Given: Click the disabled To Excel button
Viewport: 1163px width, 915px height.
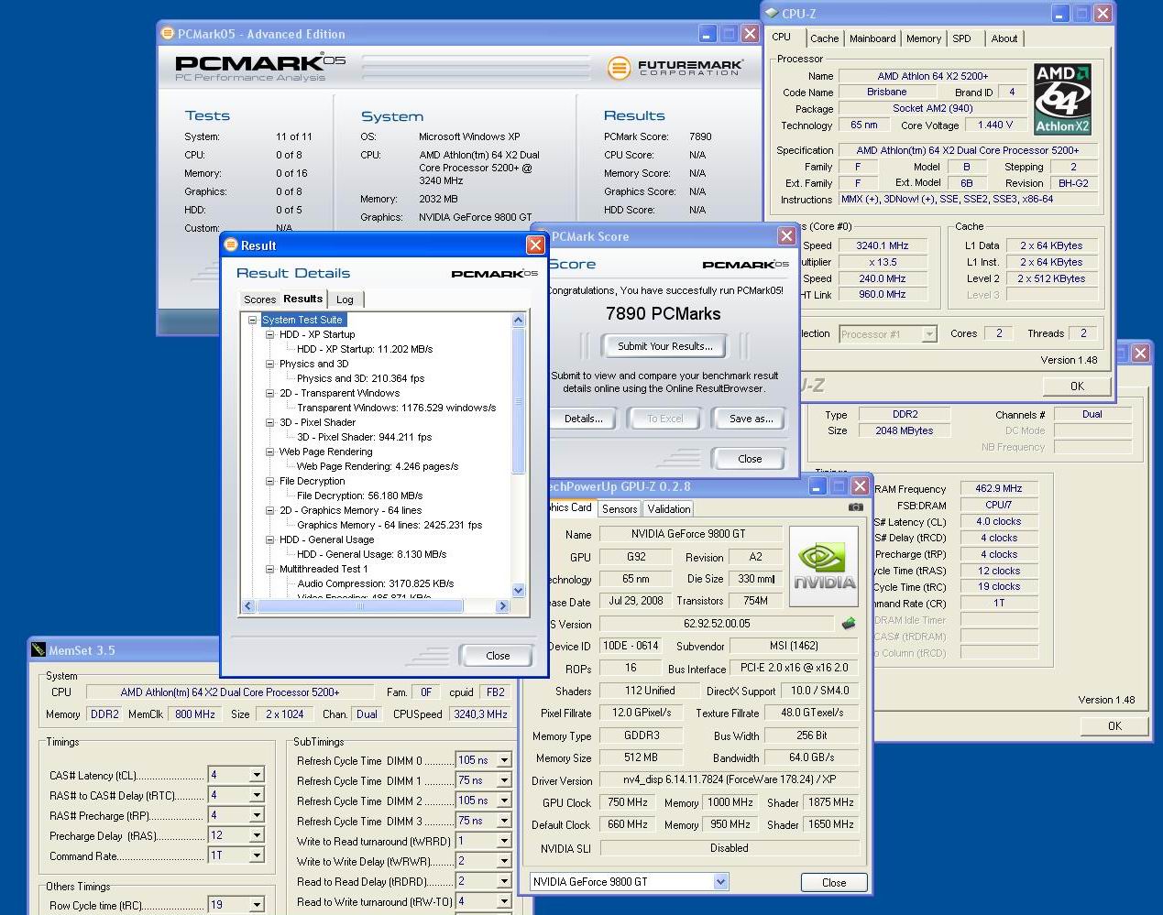Looking at the screenshot, I should pyautogui.click(x=665, y=419).
